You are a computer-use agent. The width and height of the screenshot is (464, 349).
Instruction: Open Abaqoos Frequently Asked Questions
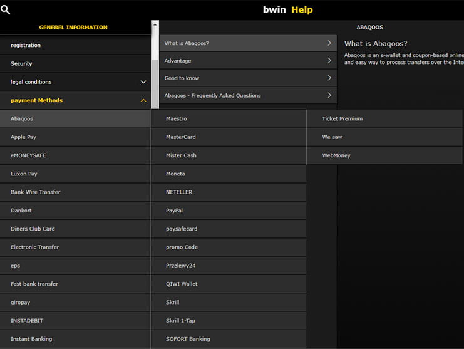(x=248, y=95)
